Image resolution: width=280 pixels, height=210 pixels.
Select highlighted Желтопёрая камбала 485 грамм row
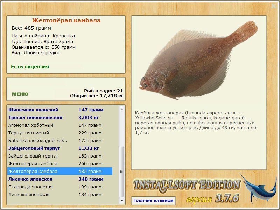tap(60, 171)
